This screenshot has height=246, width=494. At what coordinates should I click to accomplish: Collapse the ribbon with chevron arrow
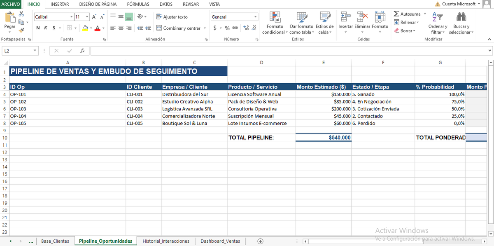(489, 39)
